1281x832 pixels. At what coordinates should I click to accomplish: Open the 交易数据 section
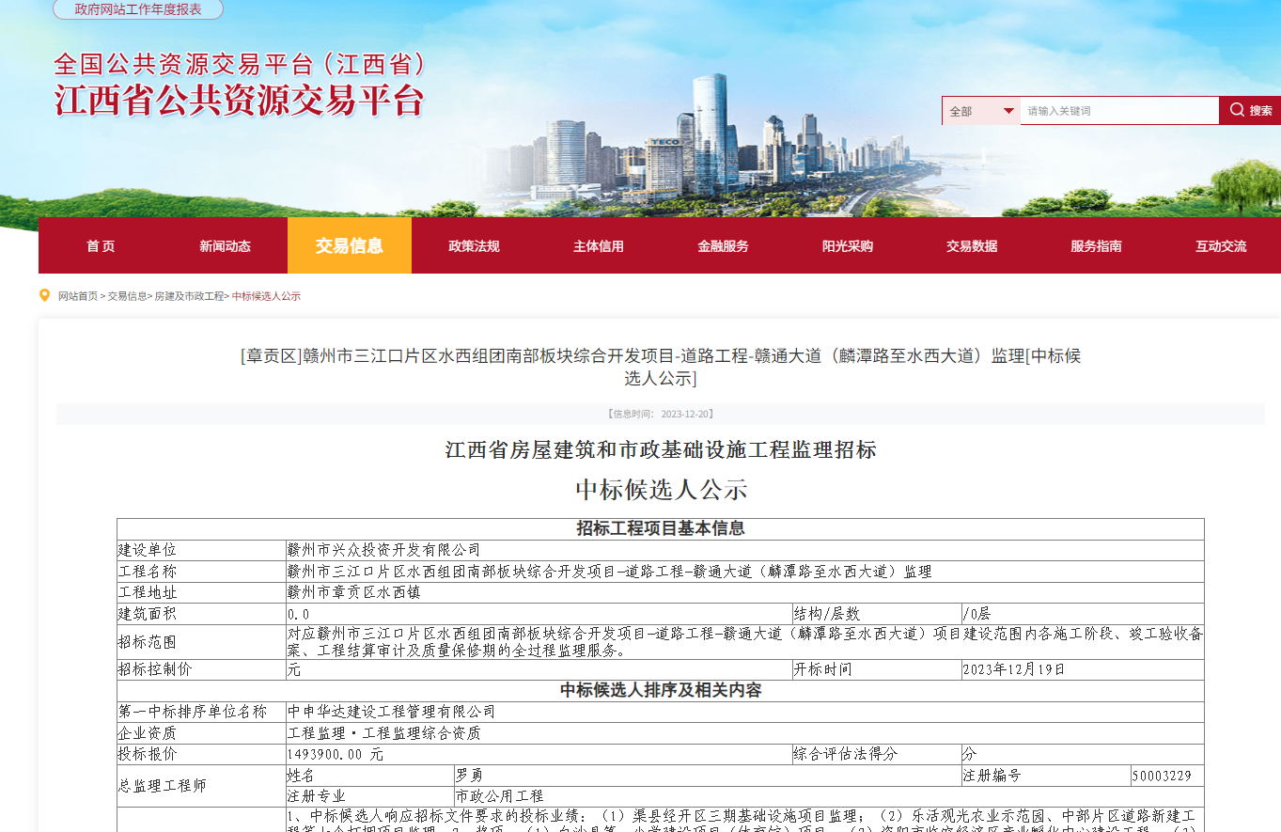click(972, 245)
